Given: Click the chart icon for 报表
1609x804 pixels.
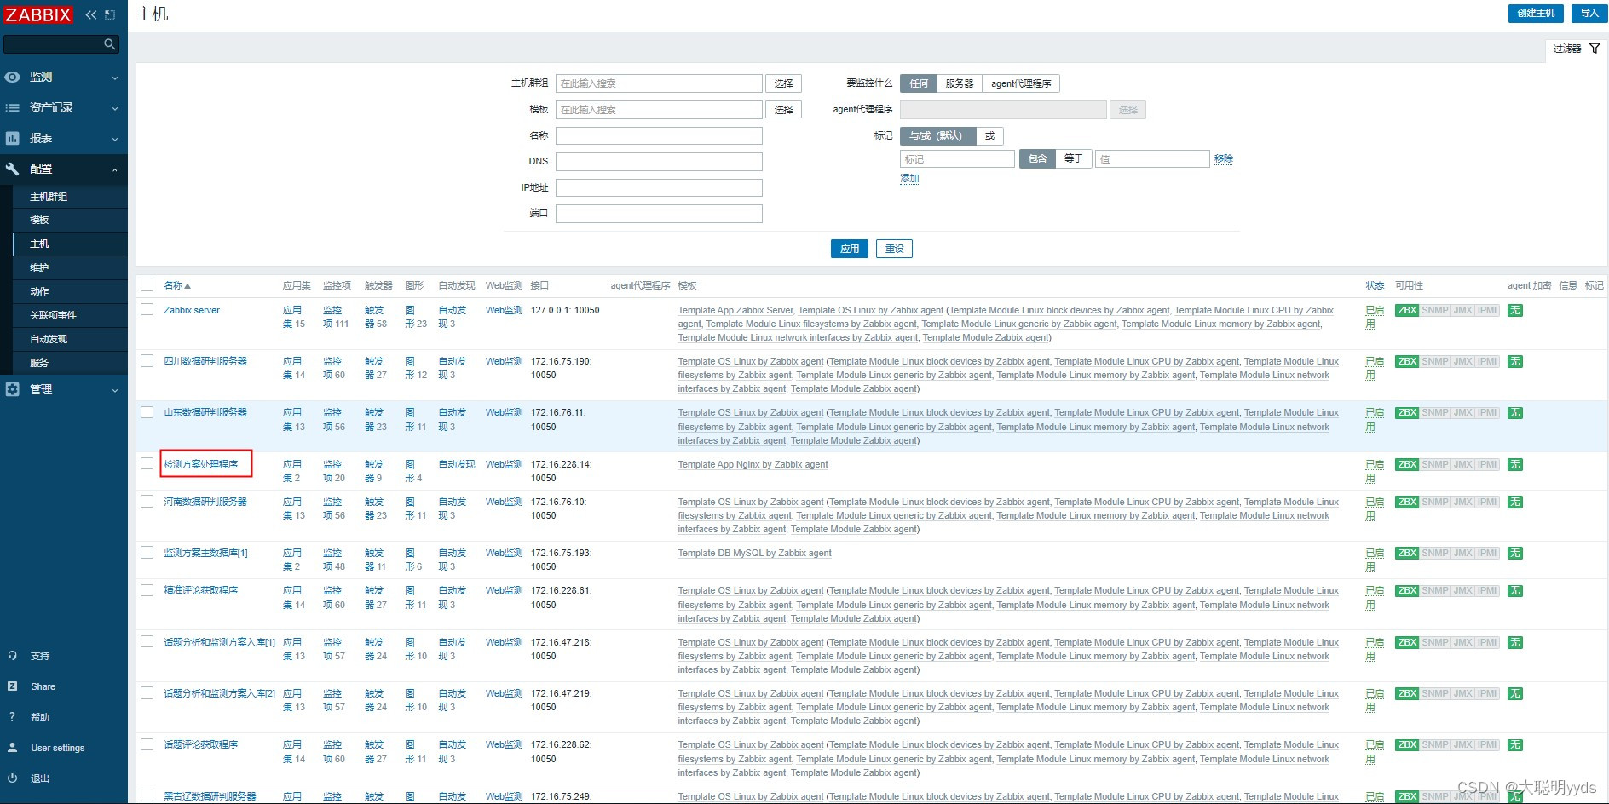Looking at the screenshot, I should pos(12,138).
